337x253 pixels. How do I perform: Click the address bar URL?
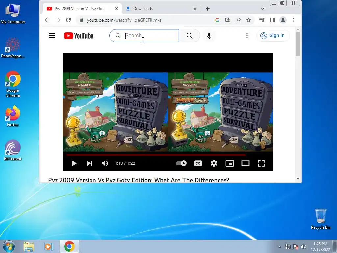124,20
